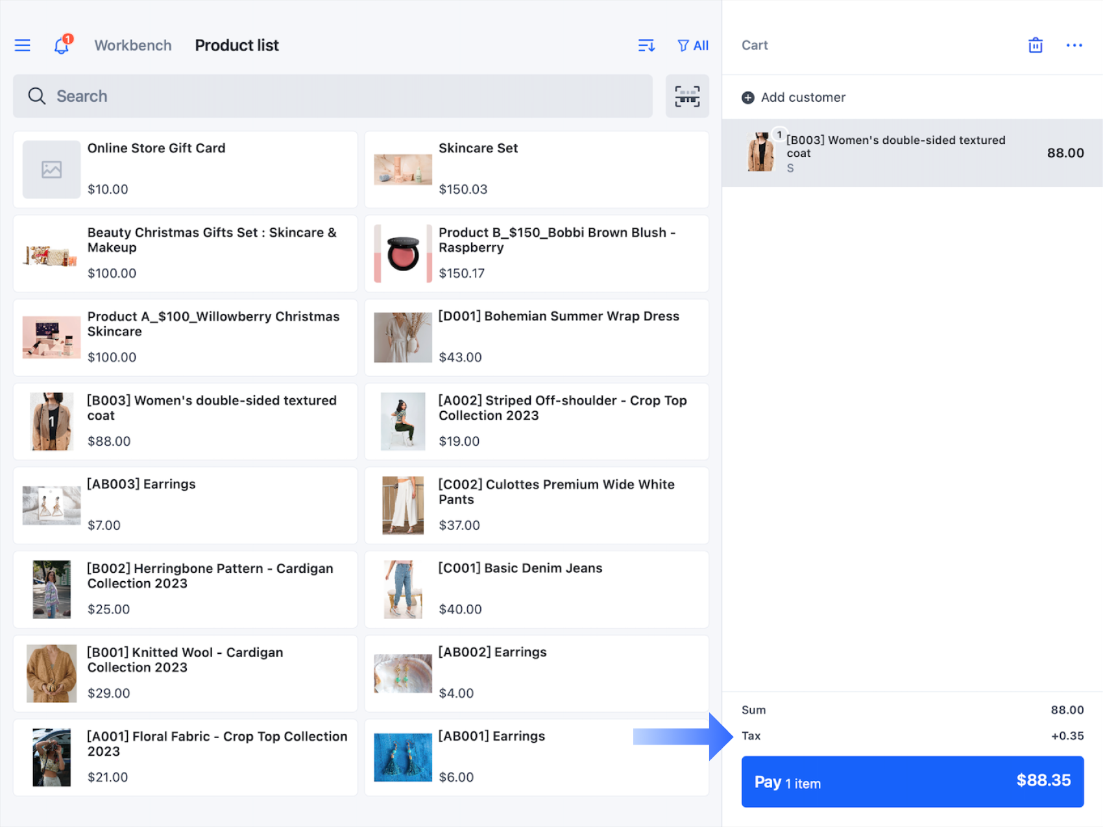Click Pay 1 item button
Screen dimensions: 1103x827
[912, 782]
